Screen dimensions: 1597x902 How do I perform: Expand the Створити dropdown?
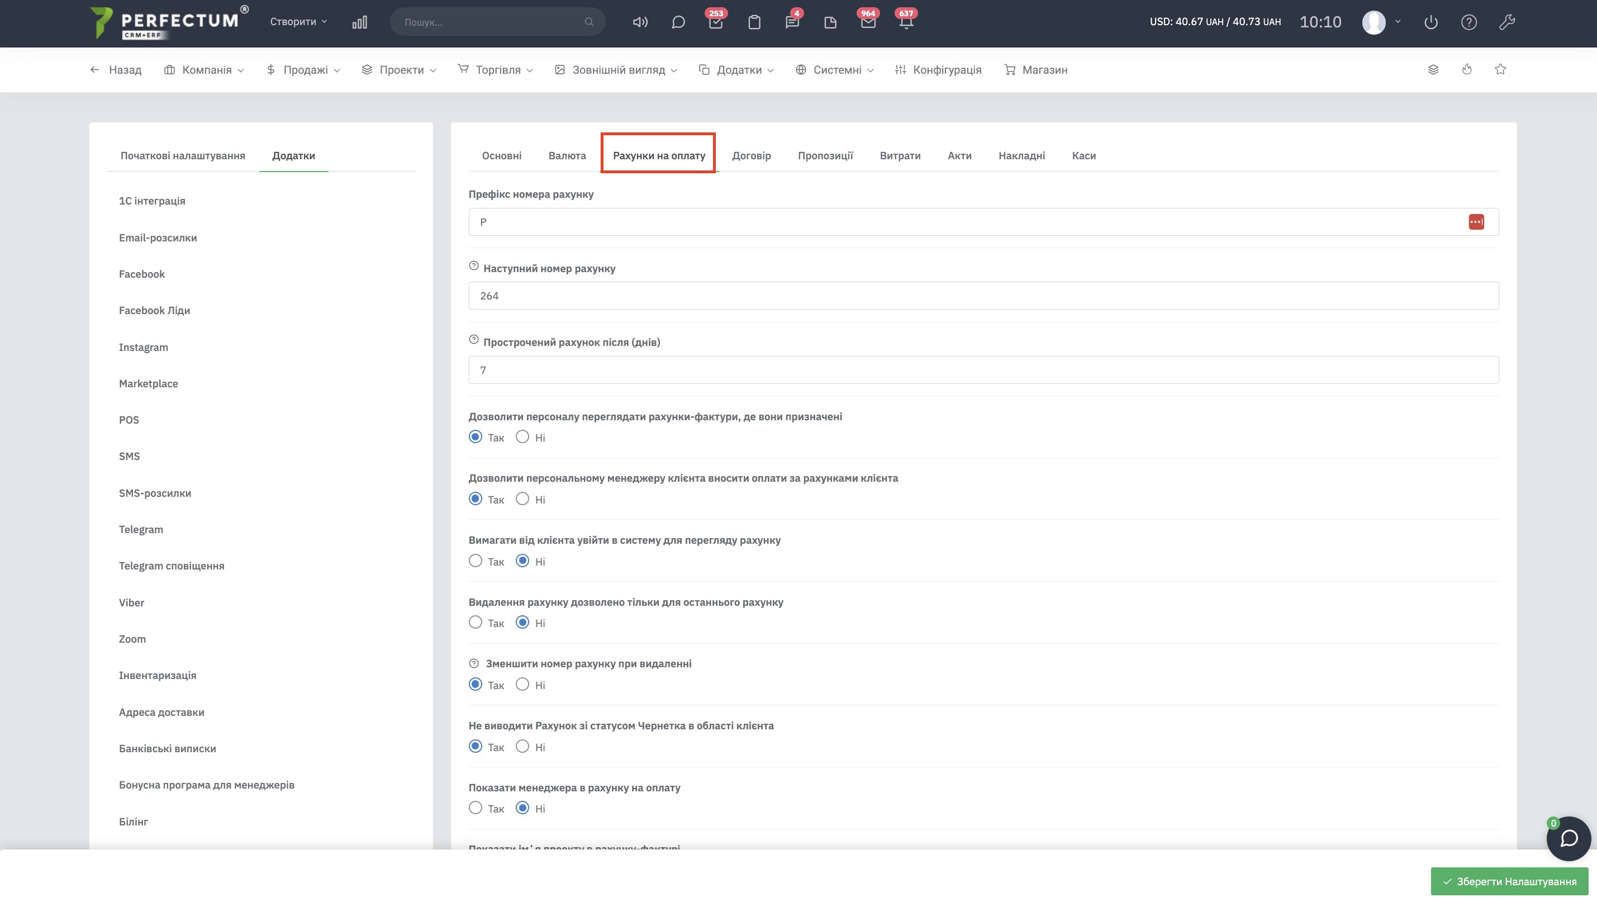click(x=298, y=22)
